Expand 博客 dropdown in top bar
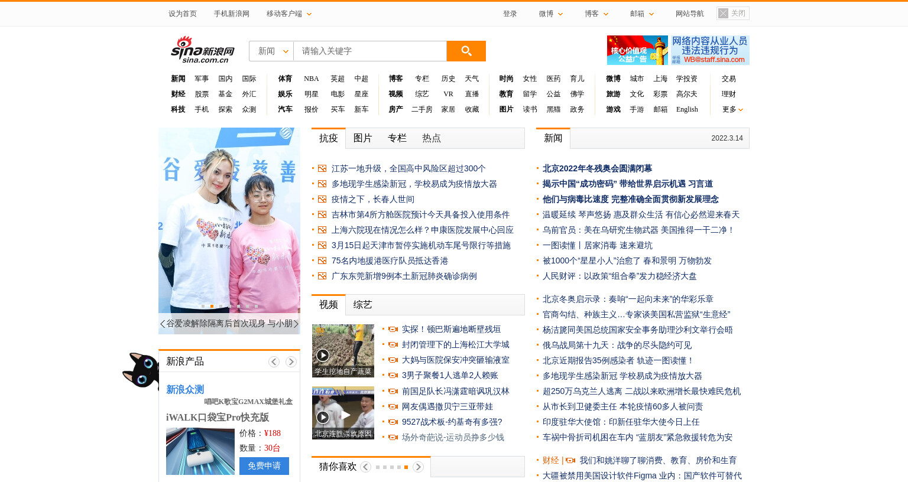This screenshot has height=482, width=908. pyautogui.click(x=596, y=14)
